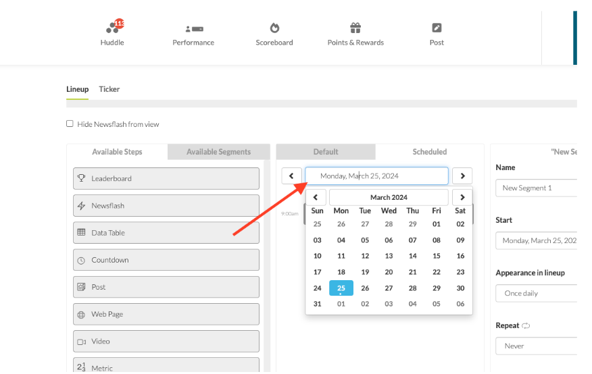This screenshot has height=374, width=592.
Task: Add the Newsflash step
Action: [166, 205]
